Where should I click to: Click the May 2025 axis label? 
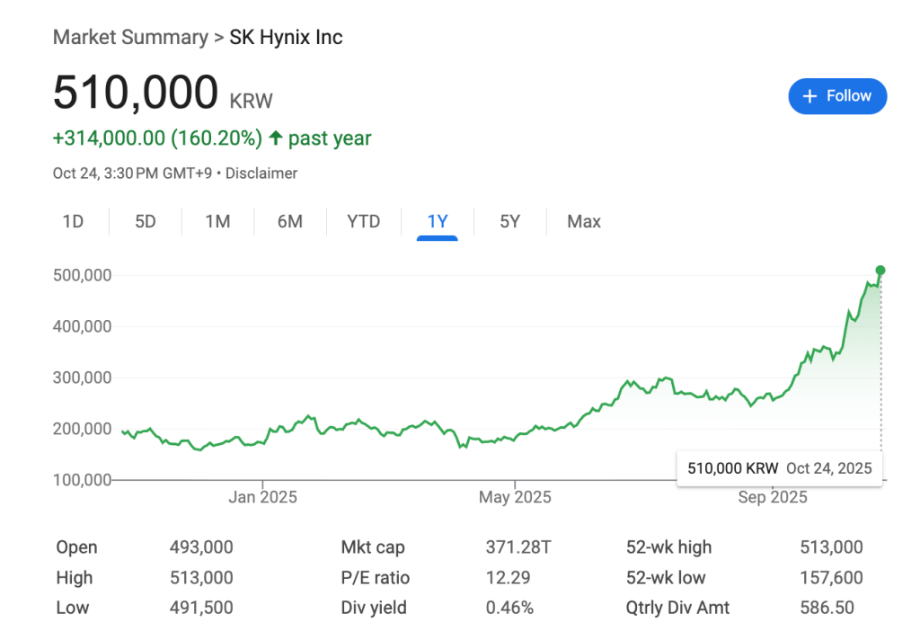pyautogui.click(x=514, y=496)
